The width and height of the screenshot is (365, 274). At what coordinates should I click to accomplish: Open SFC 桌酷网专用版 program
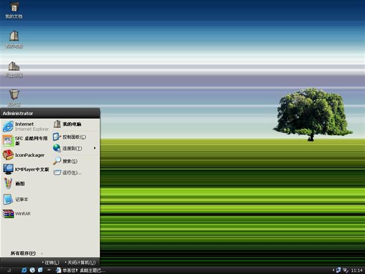click(x=26, y=140)
